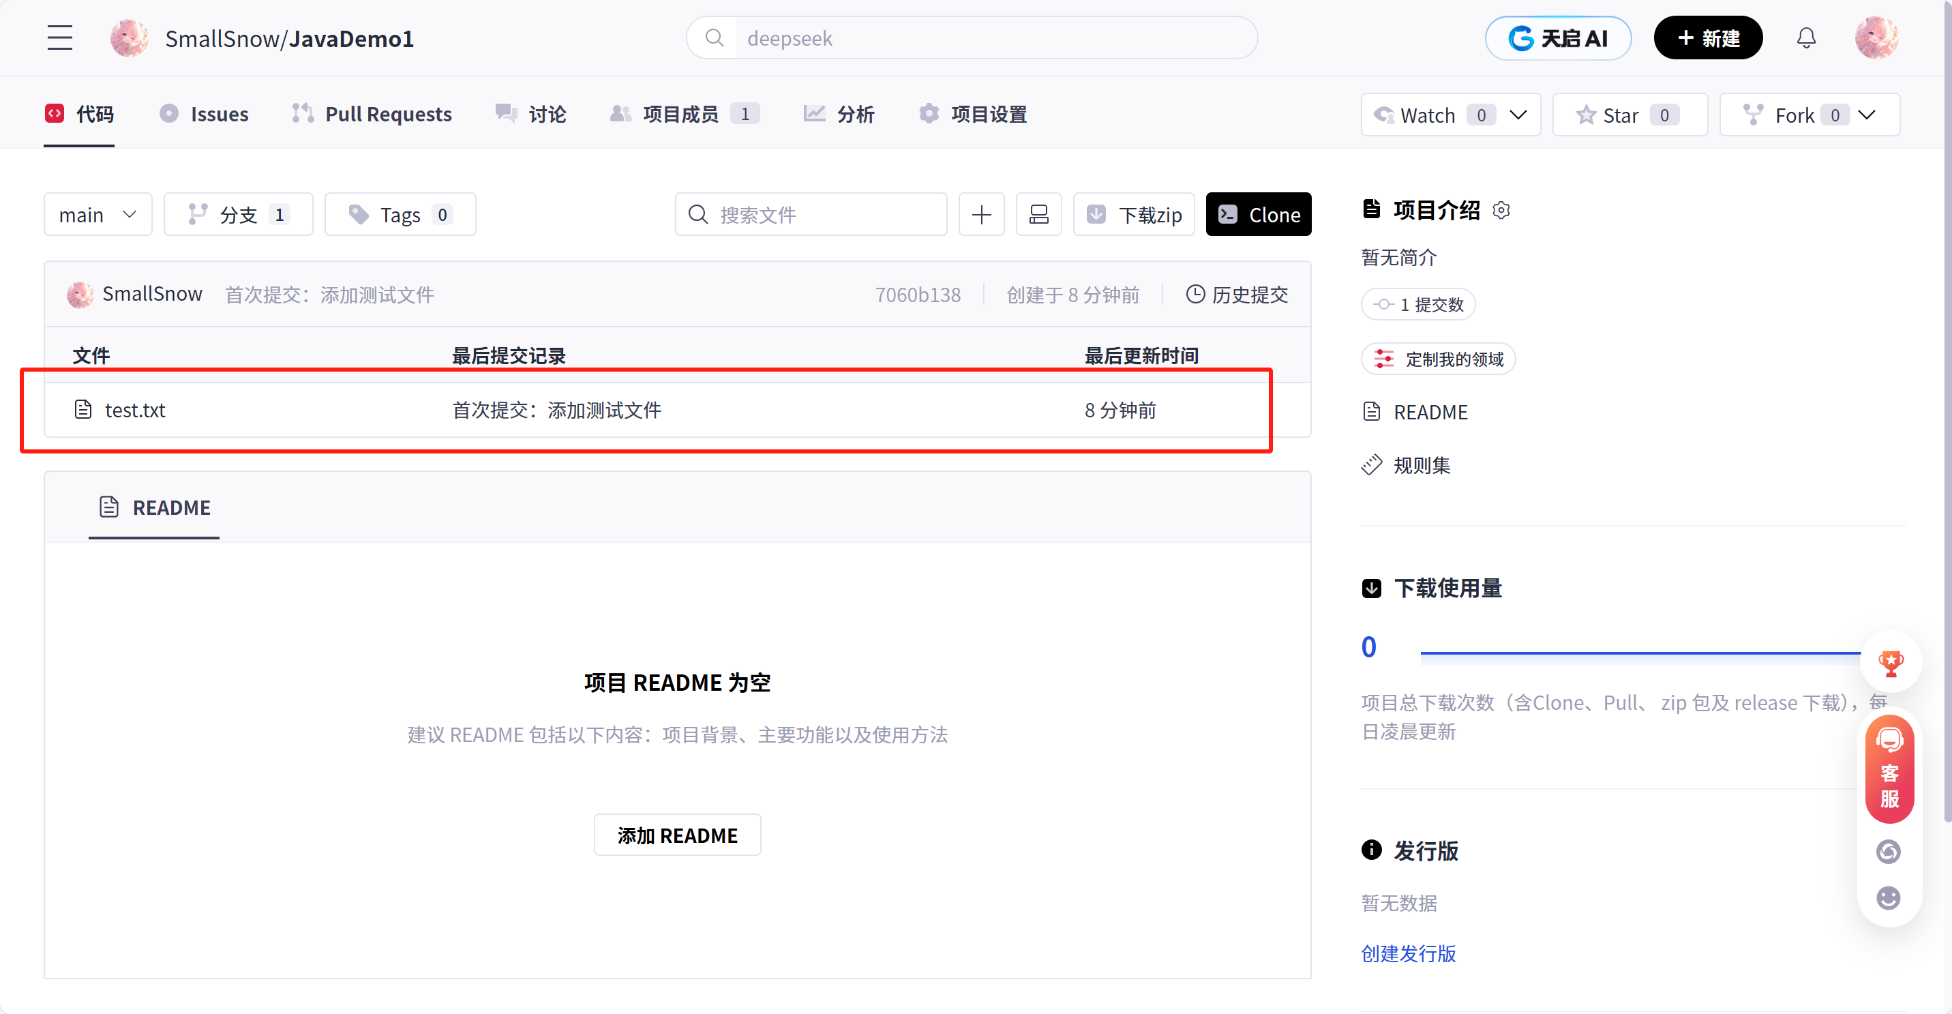Toggle Watch on this repository
This screenshot has width=1952, height=1014.
coord(1428,115)
